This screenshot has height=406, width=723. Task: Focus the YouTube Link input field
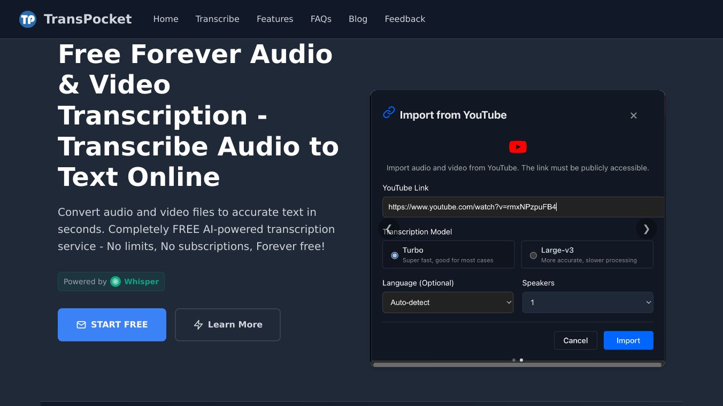pyautogui.click(x=524, y=207)
